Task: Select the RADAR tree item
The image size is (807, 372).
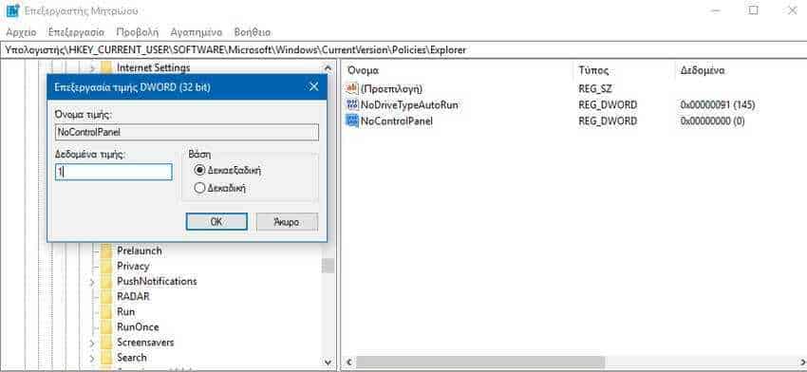Action: (x=133, y=297)
